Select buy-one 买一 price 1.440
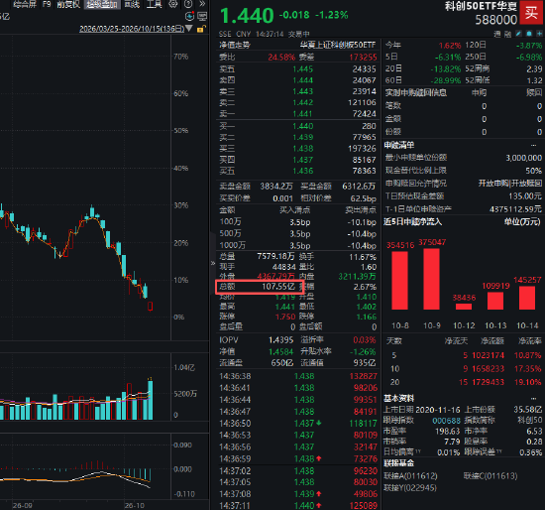The width and height of the screenshot is (545, 510). pos(303,126)
